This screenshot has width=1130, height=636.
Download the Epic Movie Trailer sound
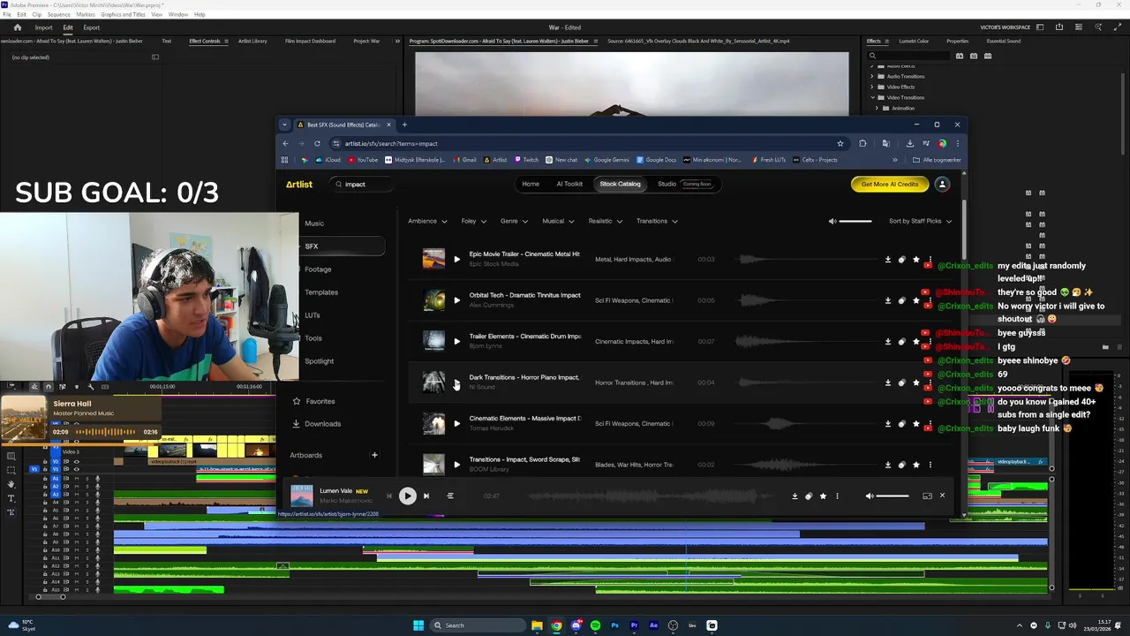point(888,260)
